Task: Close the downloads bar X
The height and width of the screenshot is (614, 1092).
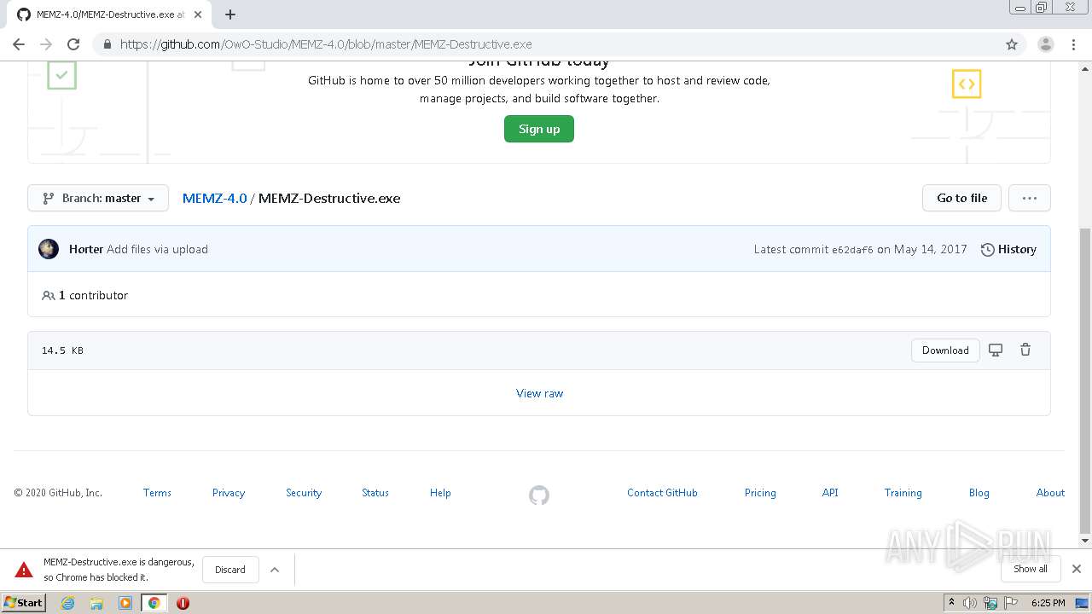Action: pyautogui.click(x=1077, y=569)
